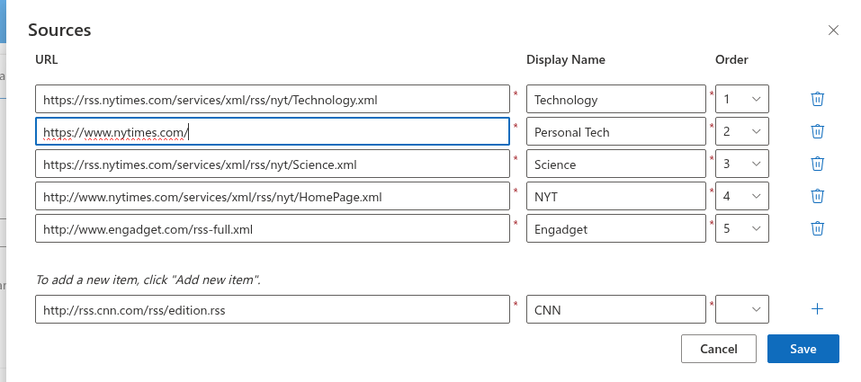Edit the Science display name field
The image size is (861, 382).
point(616,164)
